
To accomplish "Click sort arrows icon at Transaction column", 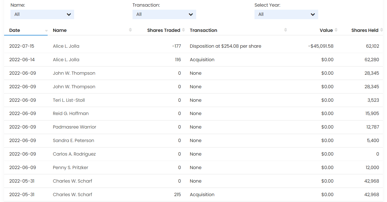I will coord(286,30).
